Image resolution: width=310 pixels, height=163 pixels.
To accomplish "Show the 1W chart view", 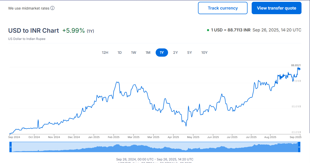I will (133, 53).
